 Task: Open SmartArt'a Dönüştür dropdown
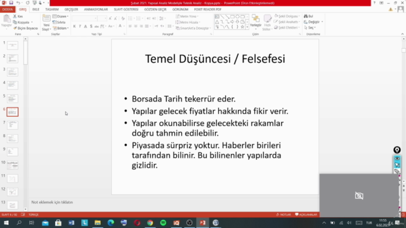click(x=193, y=28)
